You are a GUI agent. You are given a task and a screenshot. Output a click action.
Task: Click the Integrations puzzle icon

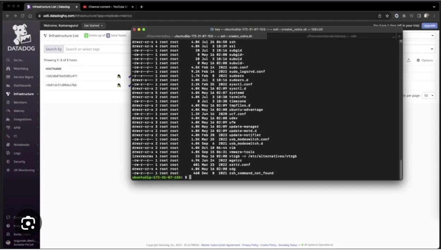(8, 119)
